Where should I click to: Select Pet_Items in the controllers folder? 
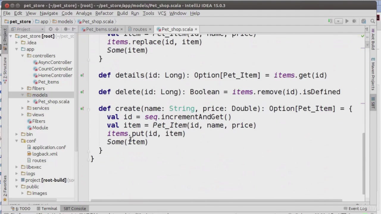coord(46,82)
